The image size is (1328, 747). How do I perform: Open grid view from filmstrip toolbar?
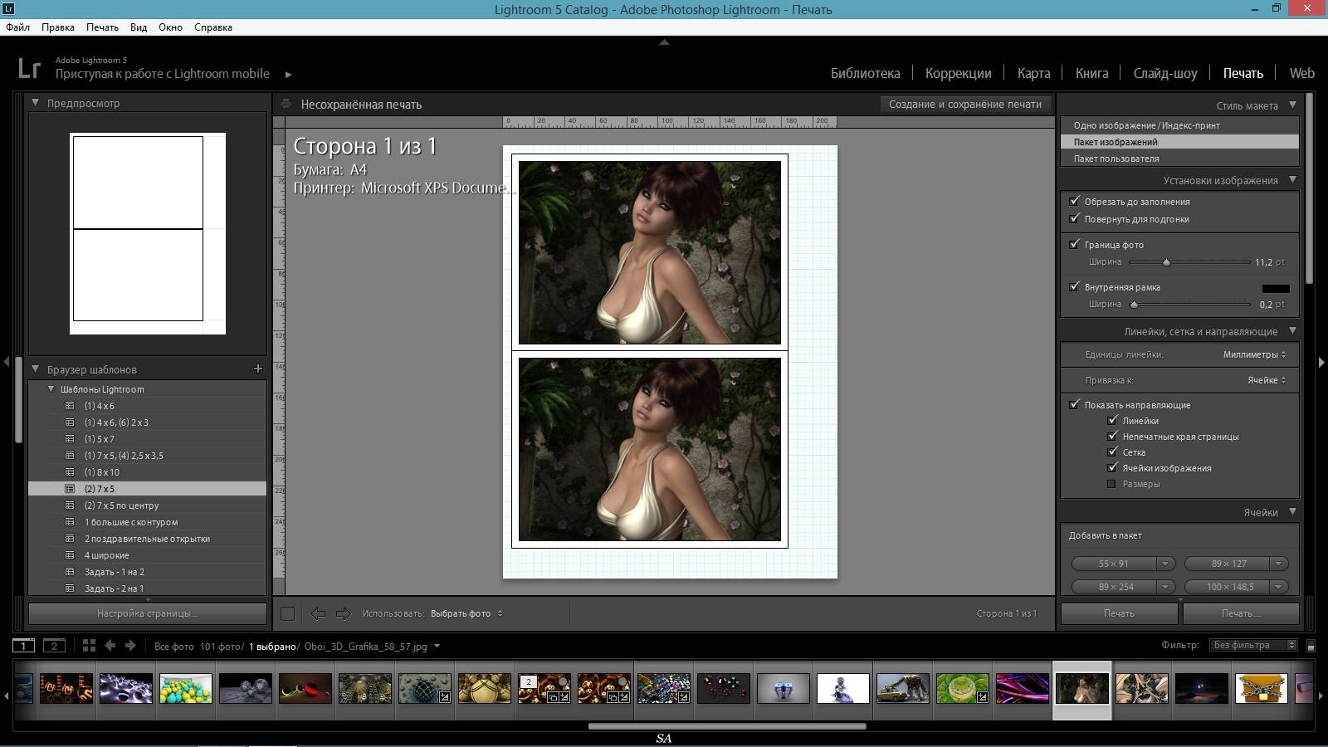click(x=89, y=646)
